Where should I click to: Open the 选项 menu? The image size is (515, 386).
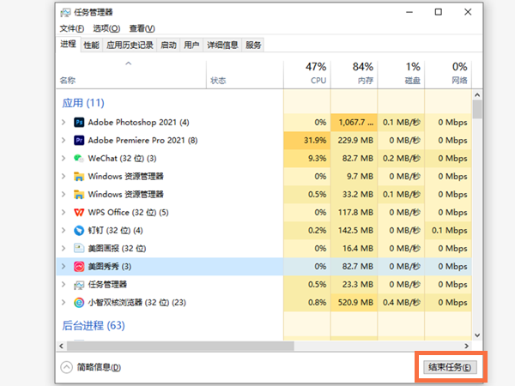106,28
